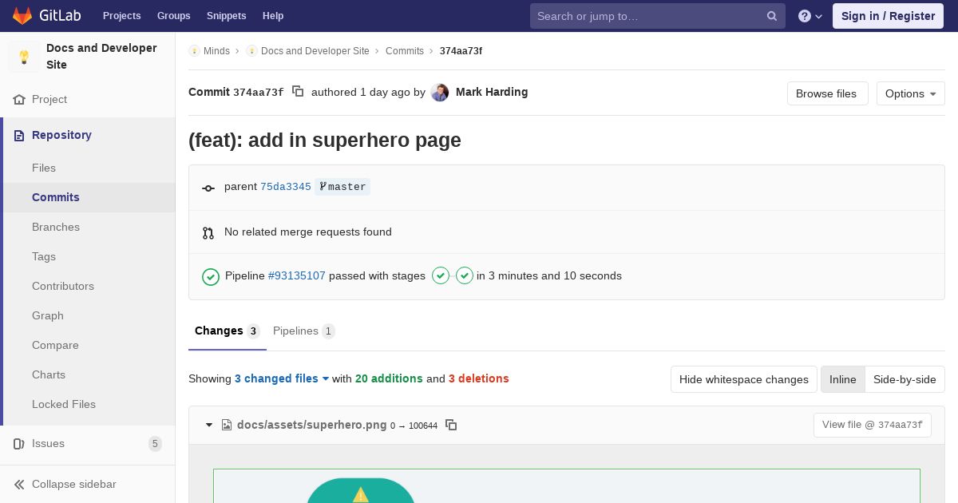Screen dimensions: 958x503
Task: Go to Snippets in top navigation
Action: pos(226,16)
